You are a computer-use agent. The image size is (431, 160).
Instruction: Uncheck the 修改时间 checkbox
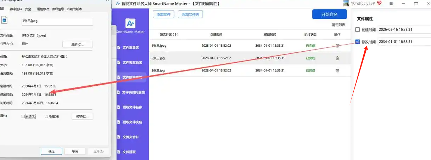click(x=358, y=42)
